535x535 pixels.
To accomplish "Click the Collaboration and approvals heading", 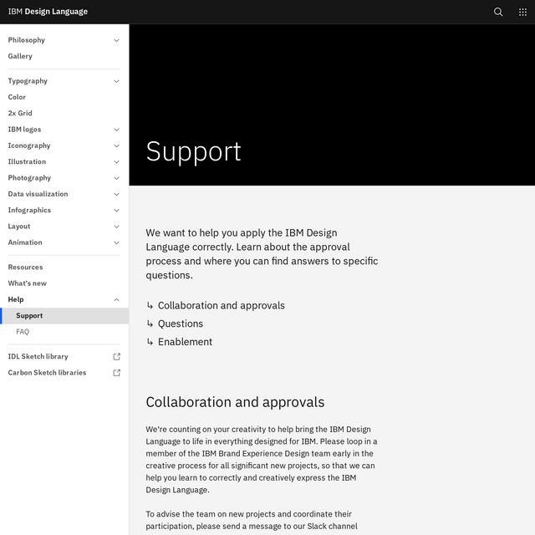I will click(x=235, y=402).
